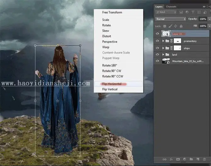Click the promontory group folder icon
The width and height of the screenshot is (211, 166).
pos(167,41)
